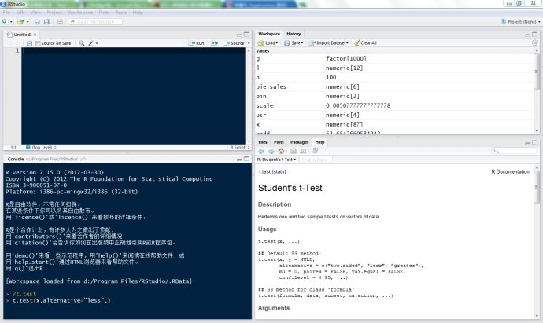Open Find/Replace magnifier in editor toolbar
This screenshot has height=323, width=543.
[81, 43]
